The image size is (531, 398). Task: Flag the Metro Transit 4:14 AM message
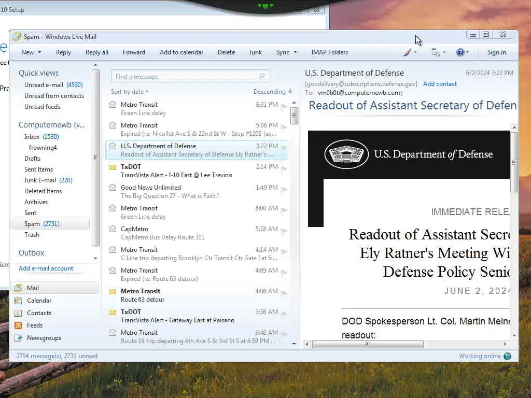click(x=284, y=252)
